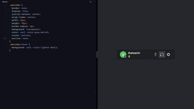Place cursor on justify-content: center line
Screen dimensions: 194x109
26,14
